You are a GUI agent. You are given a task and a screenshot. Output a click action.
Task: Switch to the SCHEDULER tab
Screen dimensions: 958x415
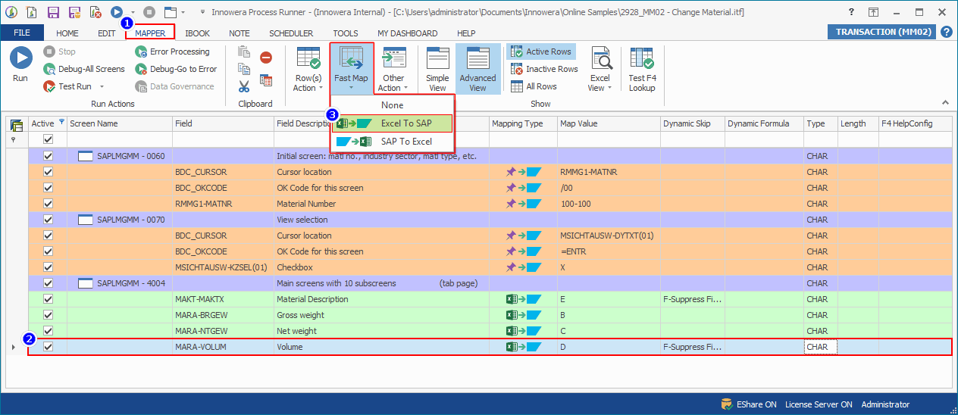point(291,33)
